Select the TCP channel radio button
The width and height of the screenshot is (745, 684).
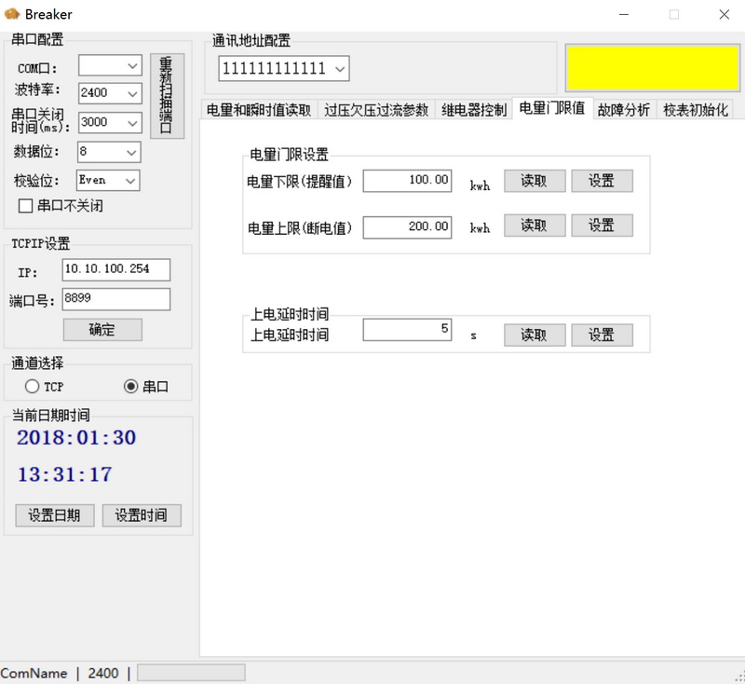(33, 386)
